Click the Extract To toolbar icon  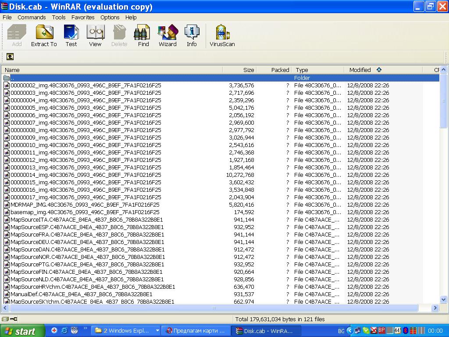point(44,36)
